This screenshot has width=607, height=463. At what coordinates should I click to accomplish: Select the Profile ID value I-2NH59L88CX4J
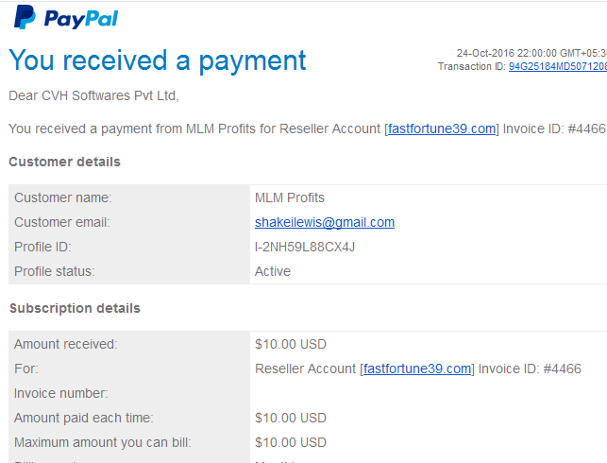pyautogui.click(x=305, y=247)
